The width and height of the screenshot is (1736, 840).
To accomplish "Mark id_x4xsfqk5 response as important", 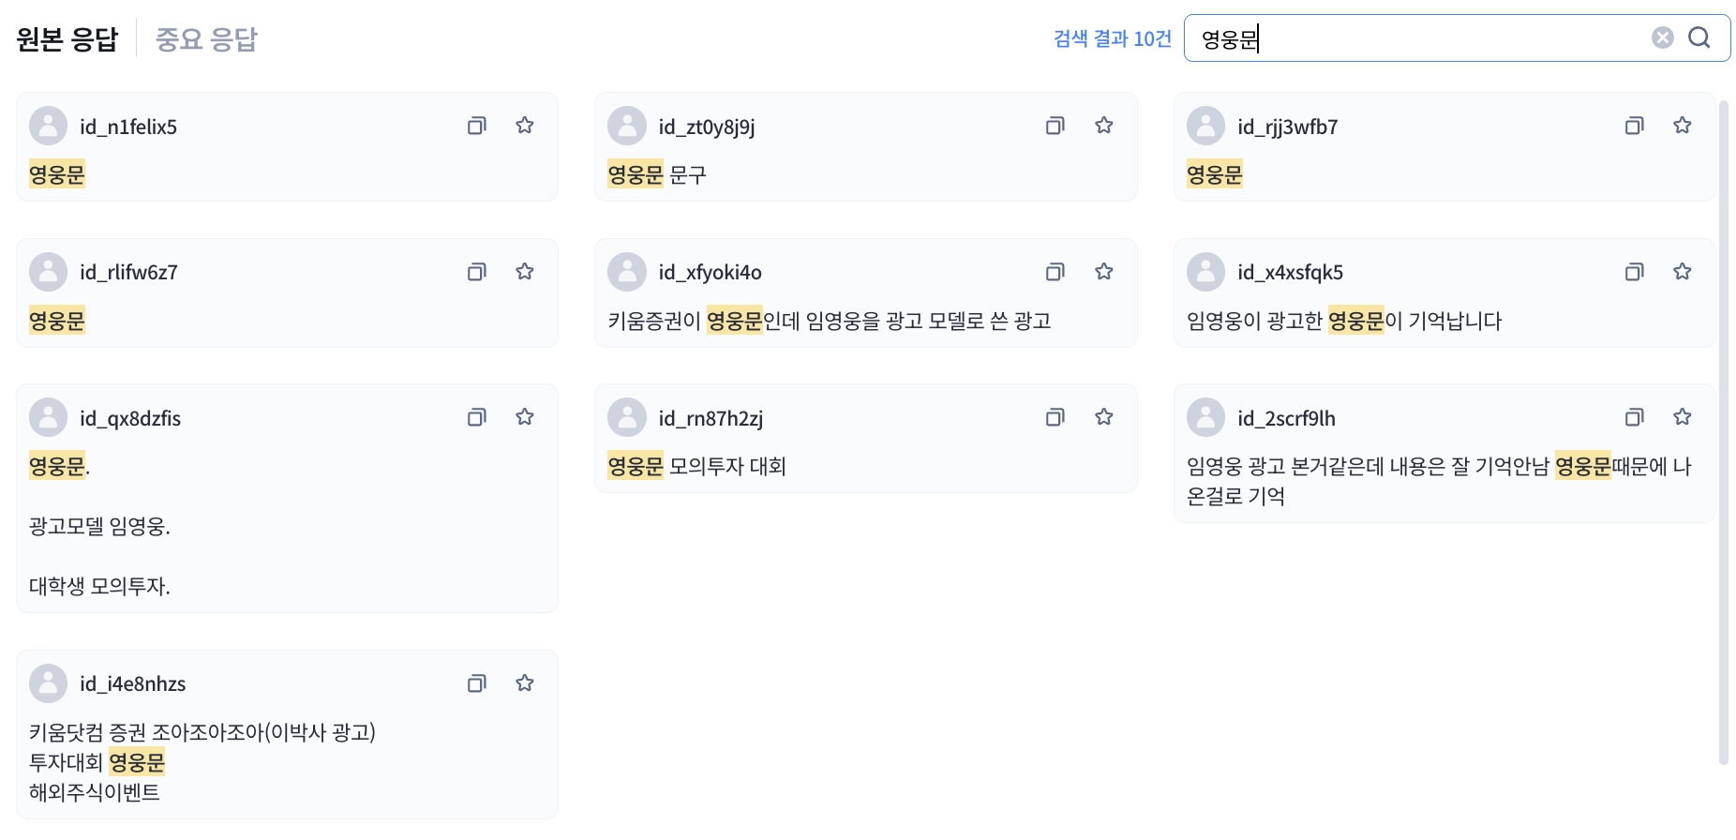I will 1683,272.
